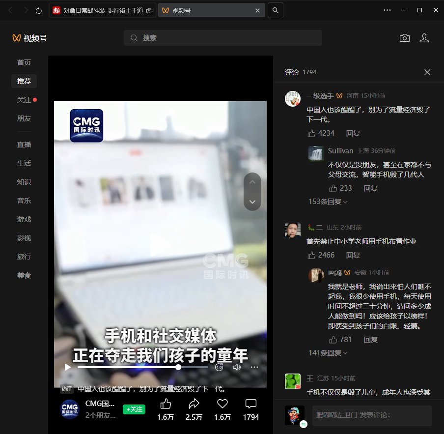Expand the 153条回复 replies
This screenshot has width=444, height=434.
[x=328, y=202]
